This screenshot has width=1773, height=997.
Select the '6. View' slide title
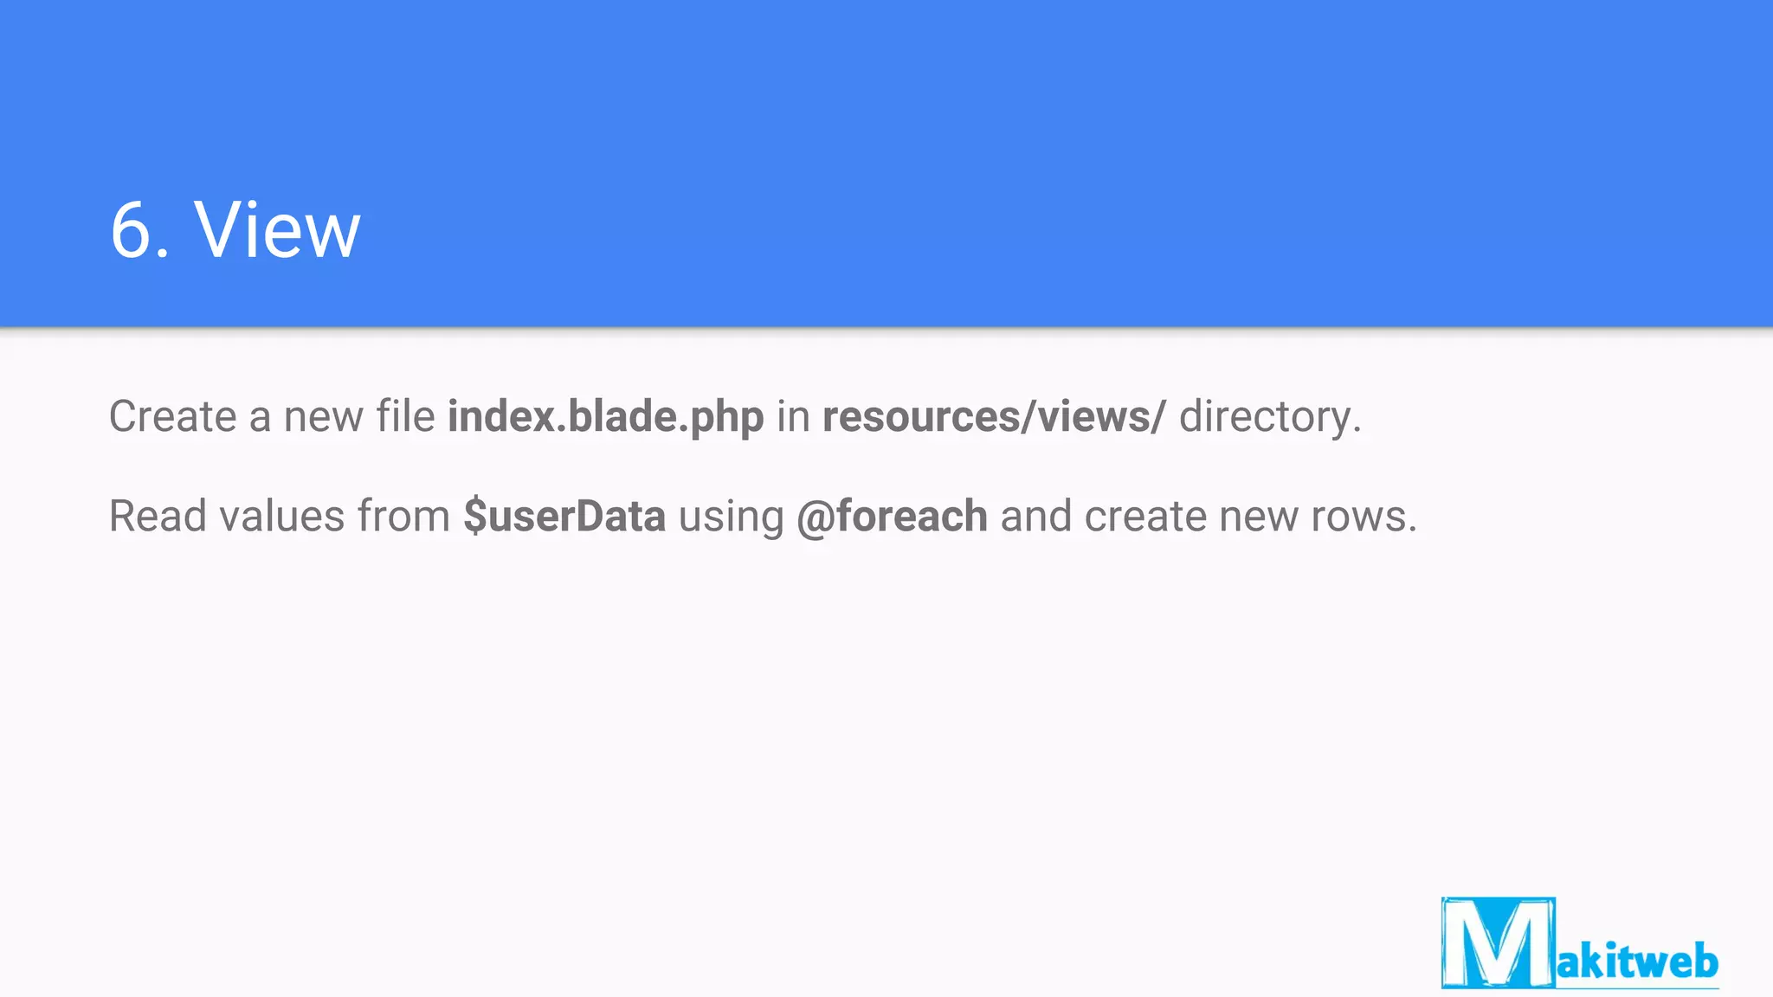[x=235, y=230]
